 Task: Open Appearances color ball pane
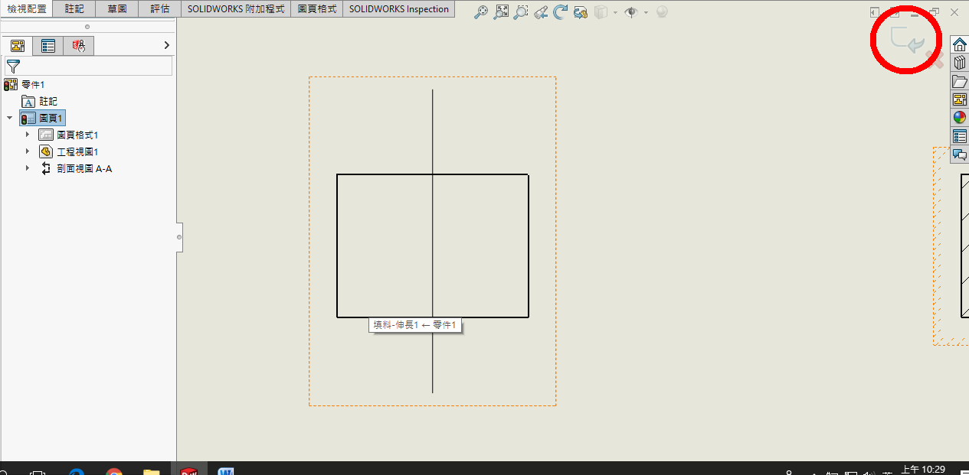(959, 118)
